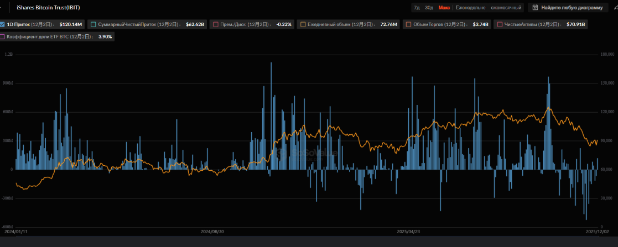Turn on the Ежедневный объем checkbox
Image resolution: width=618 pixels, height=247 pixels.
coord(303,24)
